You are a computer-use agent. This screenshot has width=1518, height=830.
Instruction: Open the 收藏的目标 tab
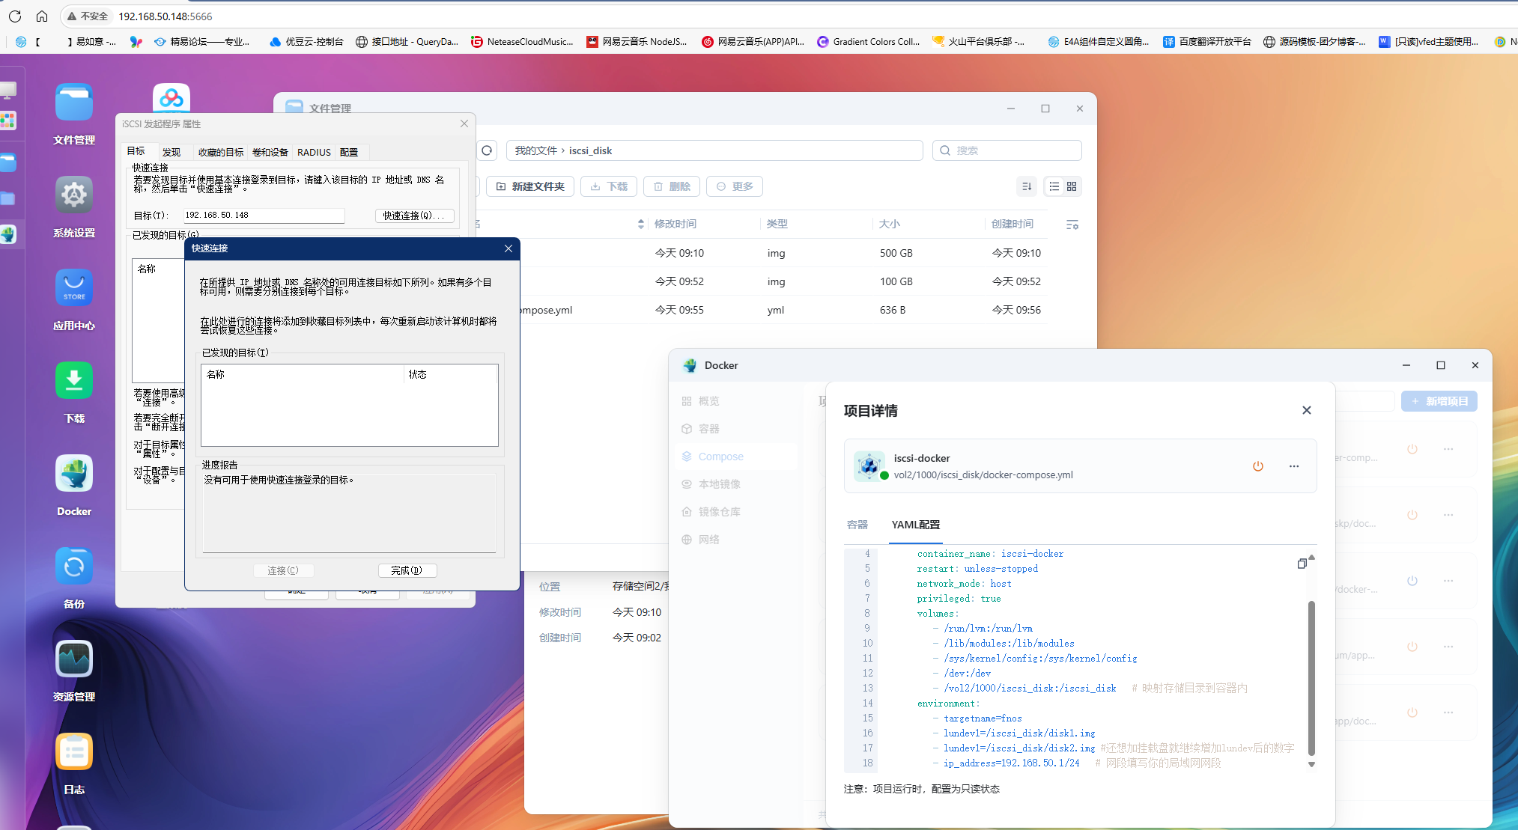[x=221, y=152]
